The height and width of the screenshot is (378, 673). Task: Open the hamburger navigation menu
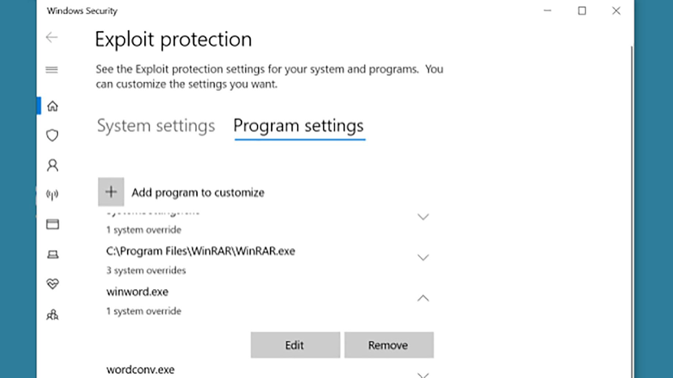pyautogui.click(x=52, y=70)
